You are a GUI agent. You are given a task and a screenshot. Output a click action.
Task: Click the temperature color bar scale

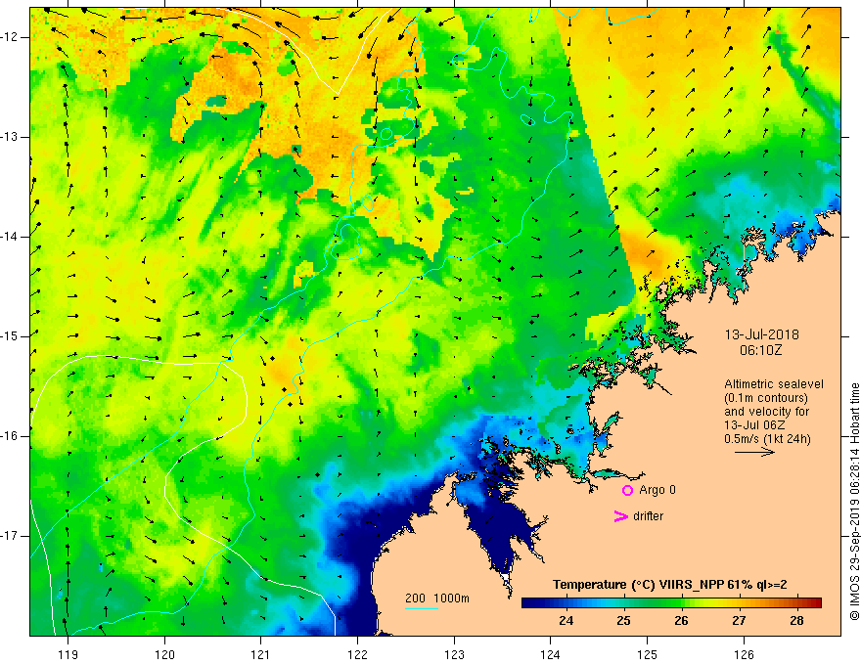671,602
